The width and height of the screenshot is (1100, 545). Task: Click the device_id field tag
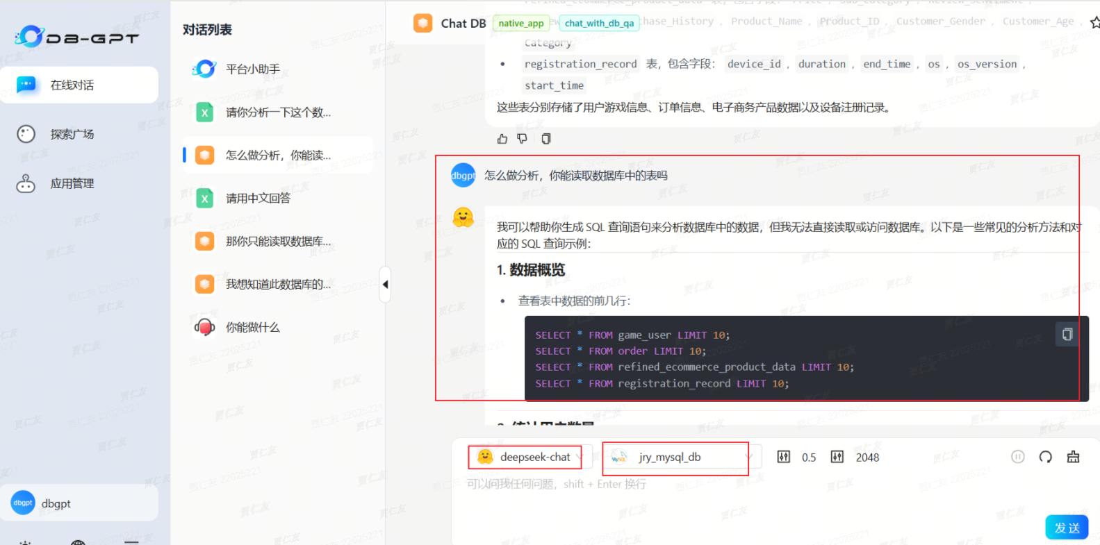click(754, 64)
